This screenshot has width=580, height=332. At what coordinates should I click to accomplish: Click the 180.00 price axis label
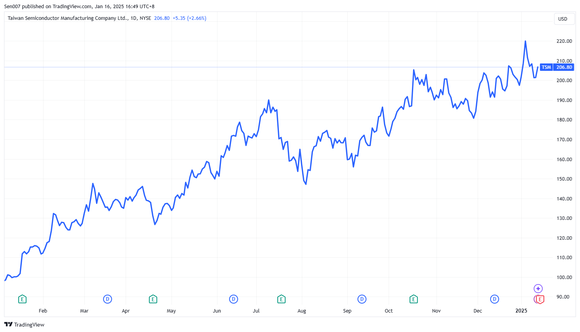point(564,119)
